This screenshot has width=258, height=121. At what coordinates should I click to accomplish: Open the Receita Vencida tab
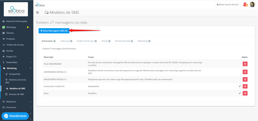(x=124, y=41)
